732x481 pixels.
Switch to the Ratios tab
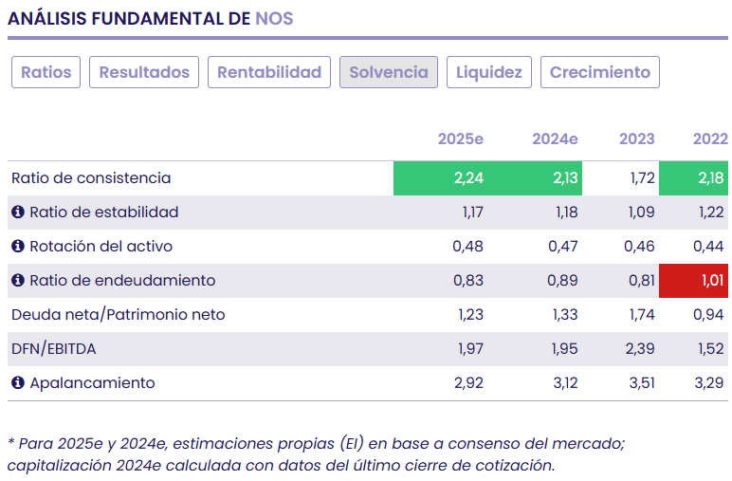tap(46, 72)
